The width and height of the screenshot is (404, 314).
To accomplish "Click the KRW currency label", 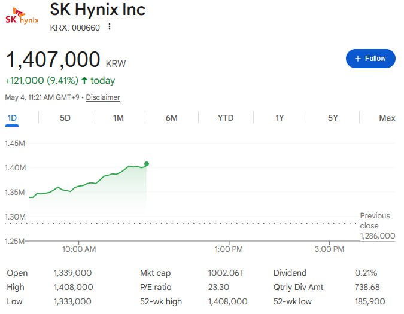I will (x=116, y=64).
